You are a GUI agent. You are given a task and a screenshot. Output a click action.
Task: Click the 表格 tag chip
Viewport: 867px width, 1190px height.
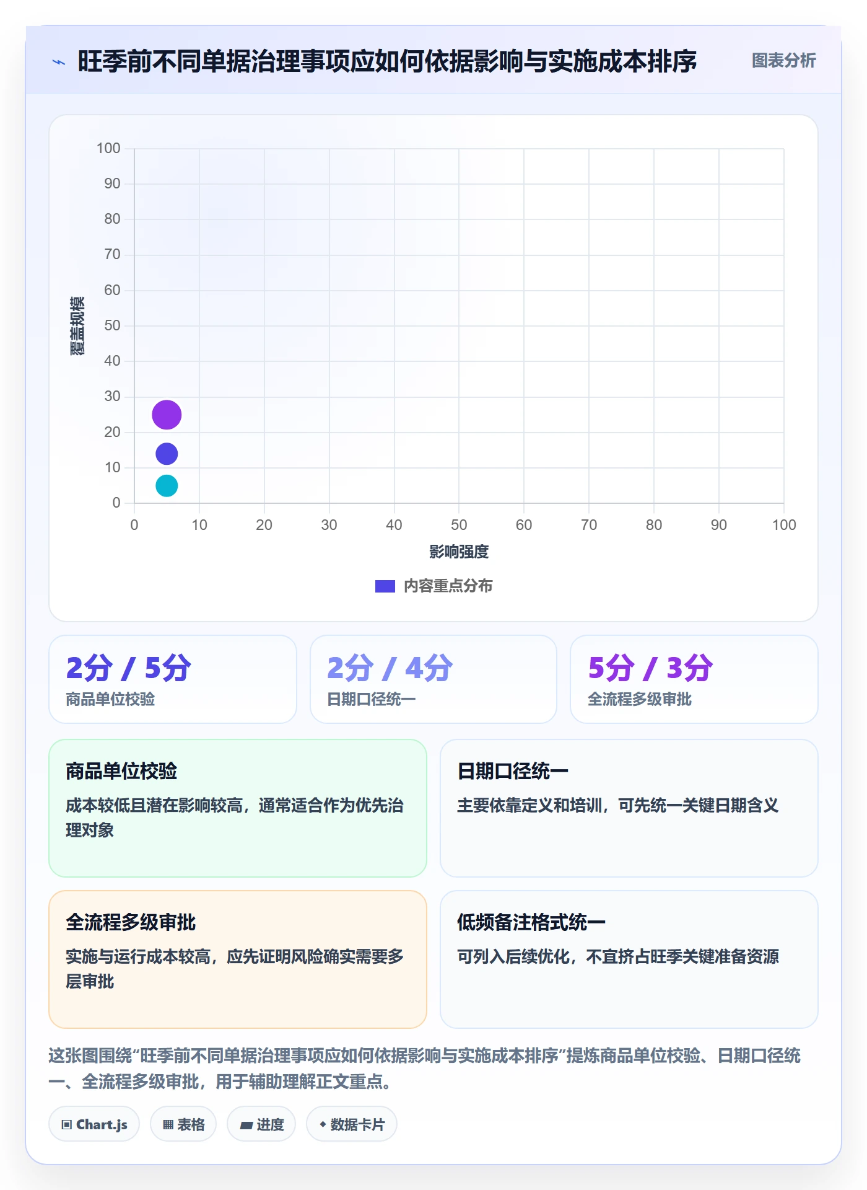click(x=183, y=1124)
